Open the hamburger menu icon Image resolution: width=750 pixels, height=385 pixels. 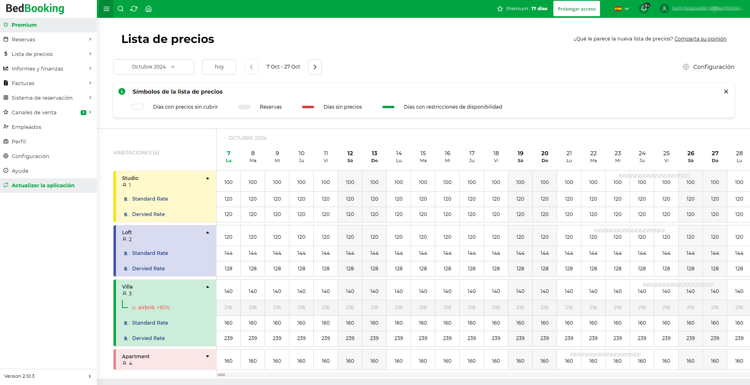[107, 9]
